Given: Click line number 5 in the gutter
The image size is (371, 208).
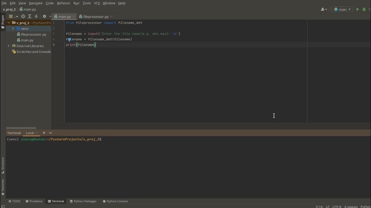Looking at the screenshot, I should coord(54,45).
